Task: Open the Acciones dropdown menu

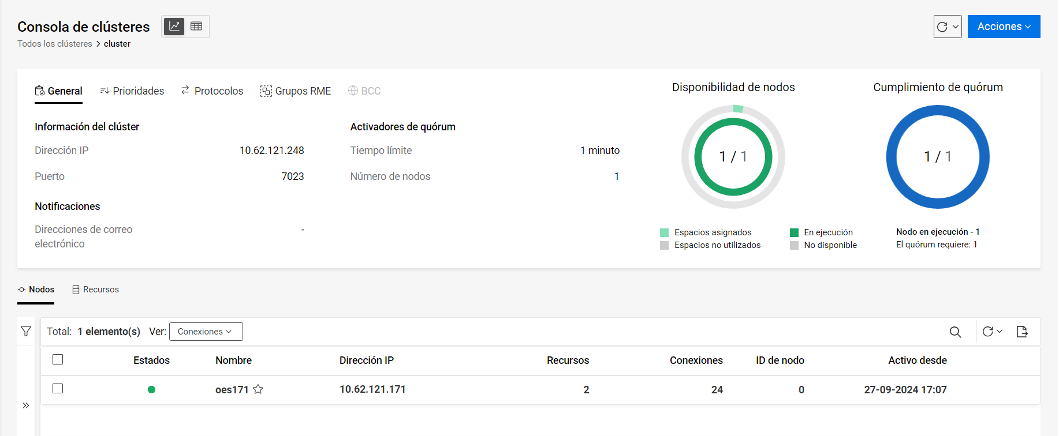Action: pyautogui.click(x=1004, y=27)
